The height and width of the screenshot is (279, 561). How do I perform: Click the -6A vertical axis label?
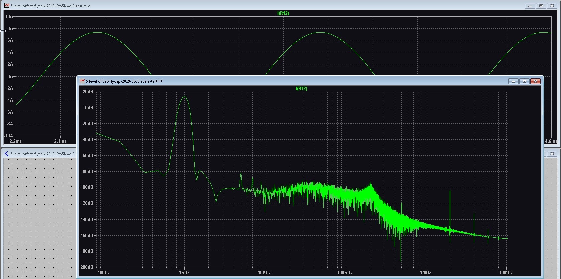(10, 112)
